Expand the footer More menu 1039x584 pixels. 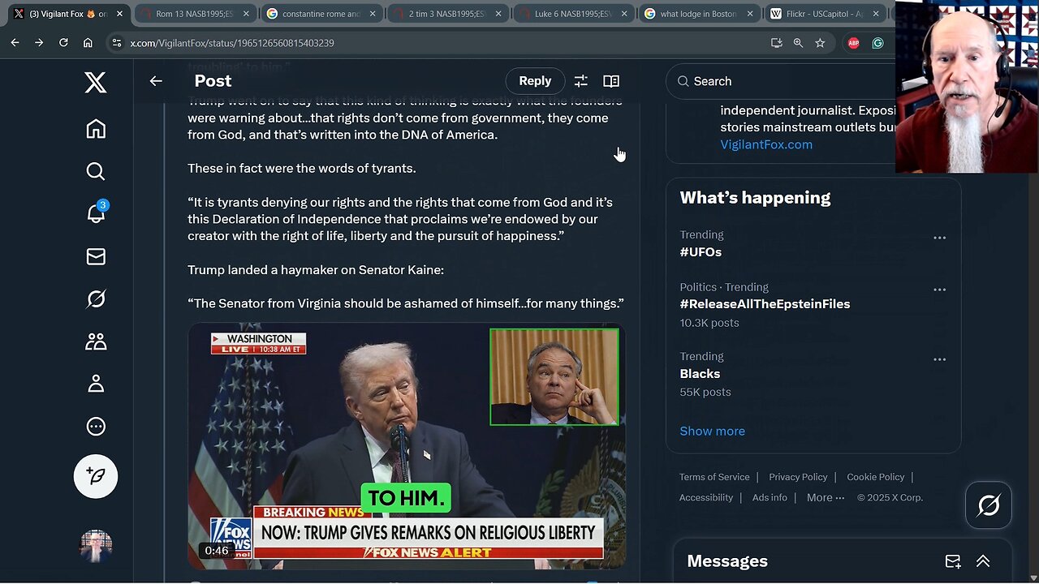826,497
